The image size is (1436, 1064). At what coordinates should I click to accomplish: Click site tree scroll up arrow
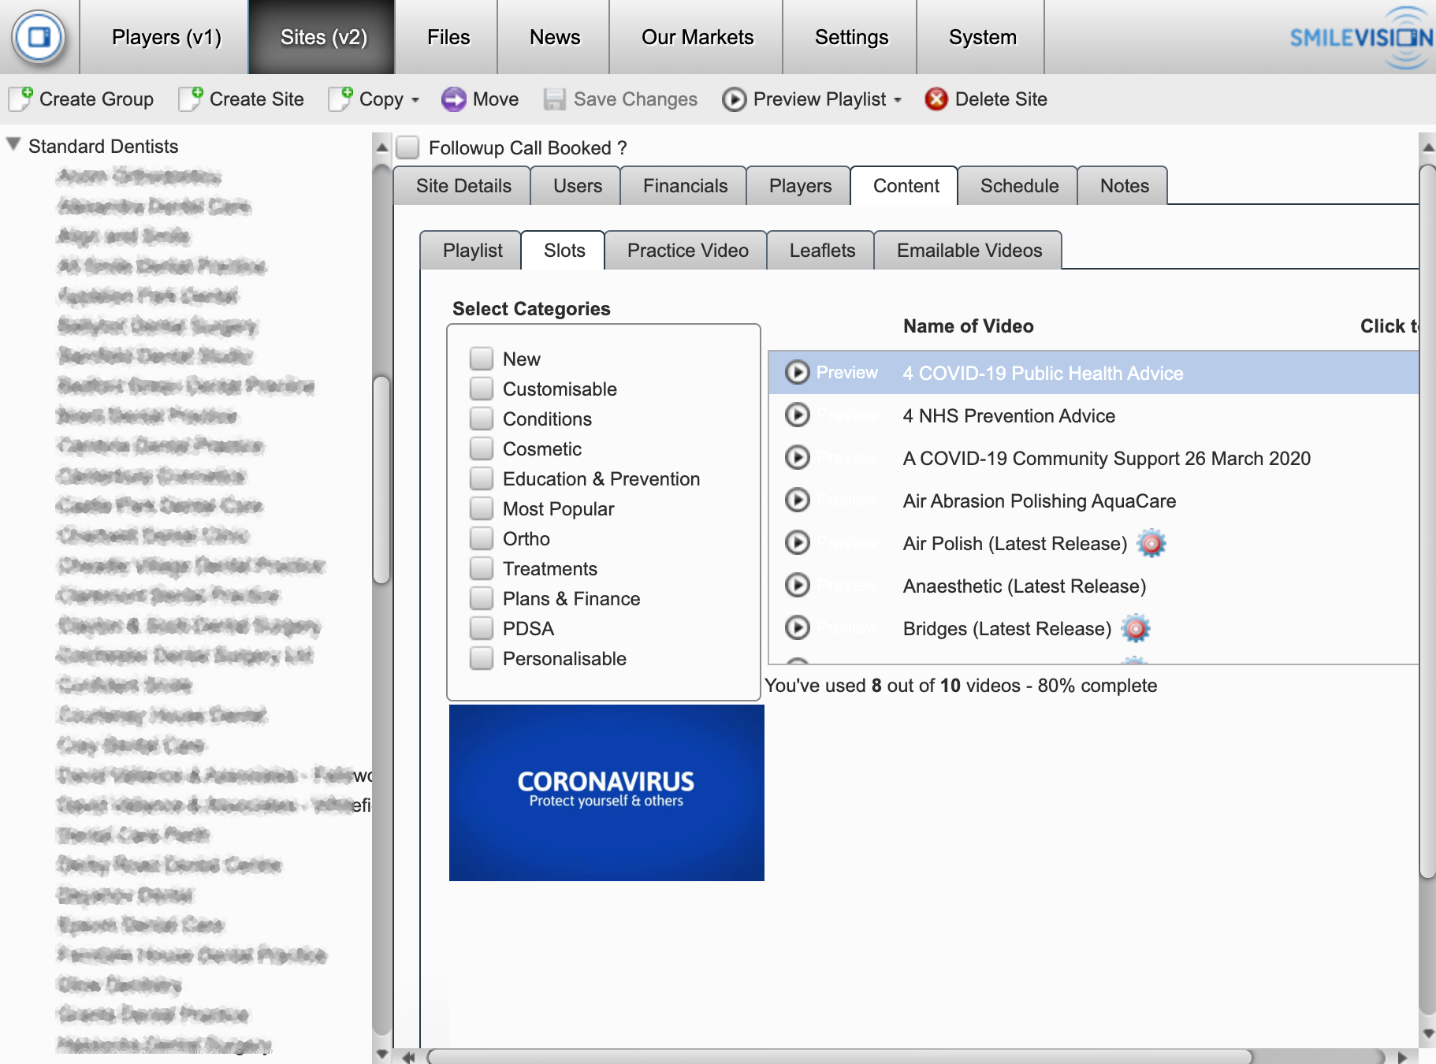[381, 147]
